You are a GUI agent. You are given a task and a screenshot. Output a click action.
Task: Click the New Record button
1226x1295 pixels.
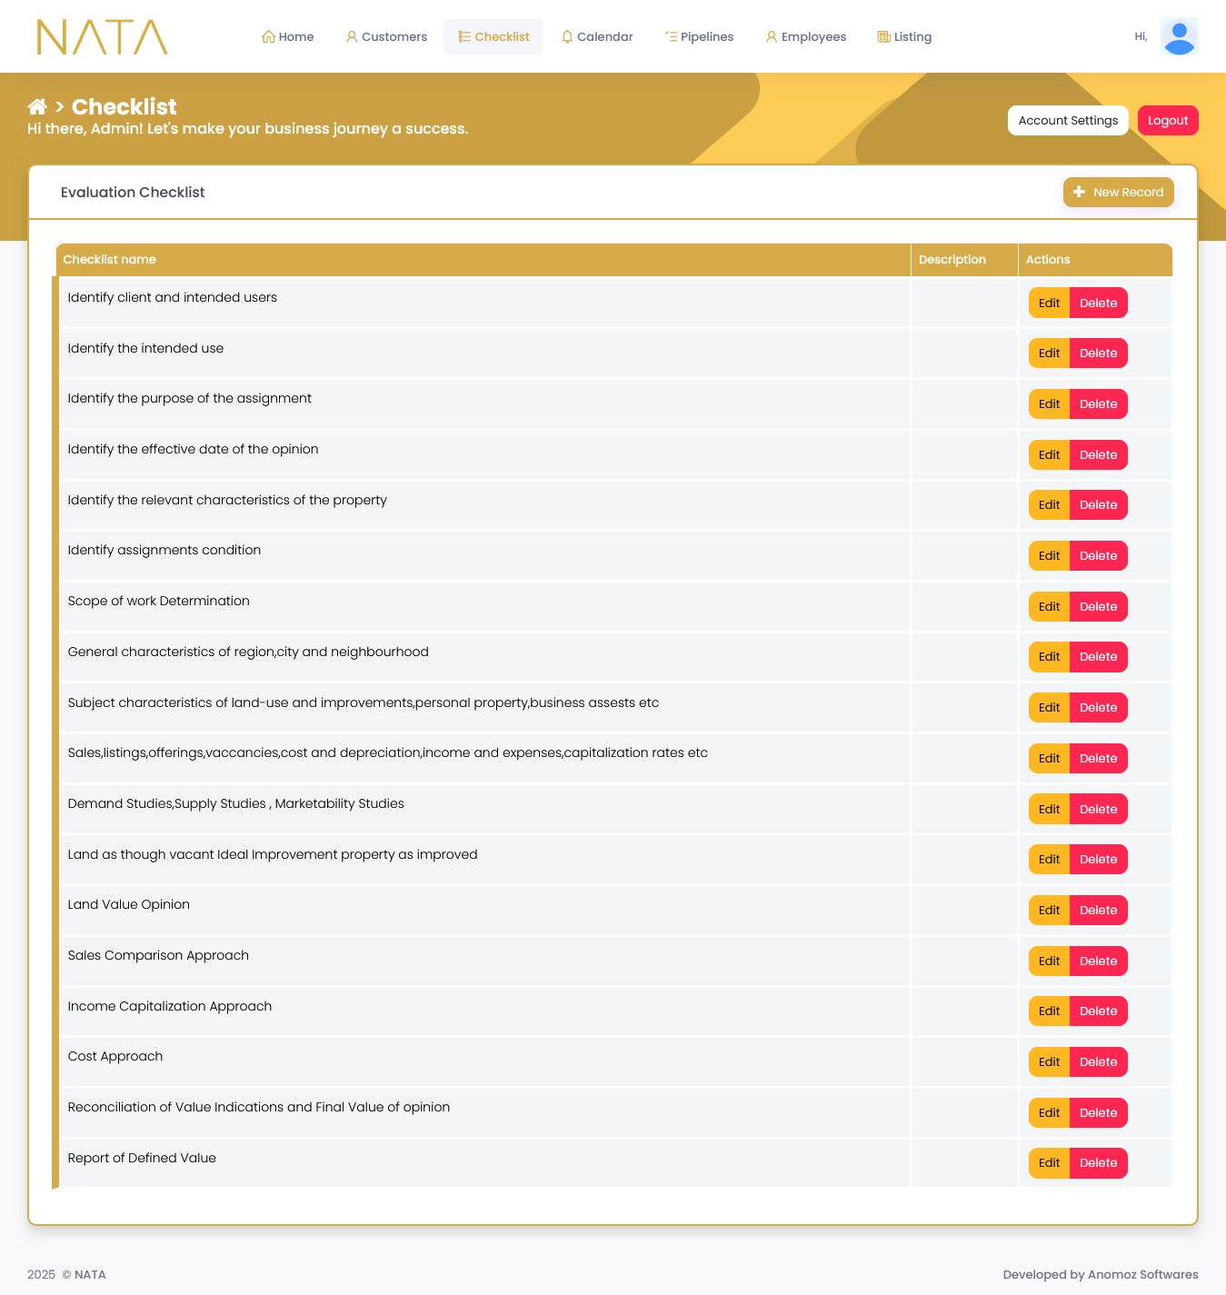tap(1118, 193)
